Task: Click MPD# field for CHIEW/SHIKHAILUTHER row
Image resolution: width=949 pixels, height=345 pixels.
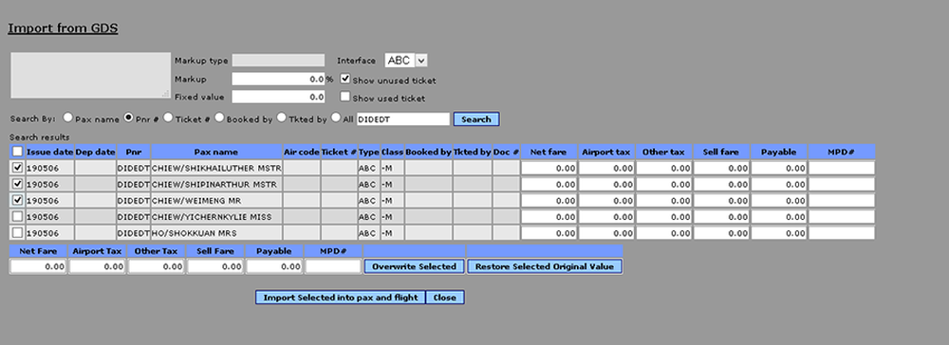Action: point(842,168)
